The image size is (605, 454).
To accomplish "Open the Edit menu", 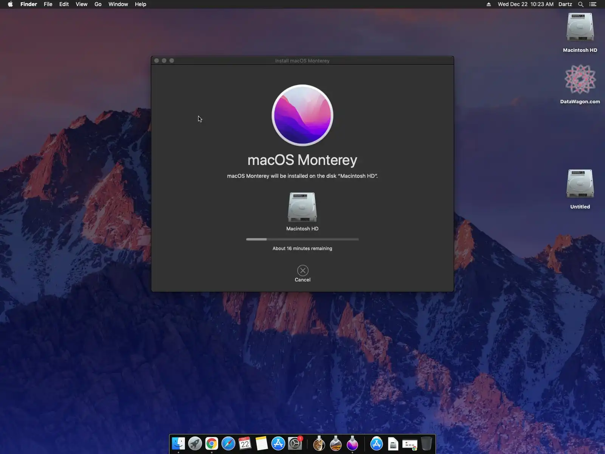I will point(64,4).
